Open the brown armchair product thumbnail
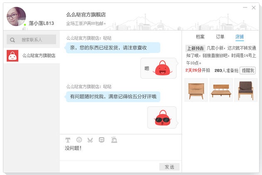262x175 pixels. coord(246,90)
